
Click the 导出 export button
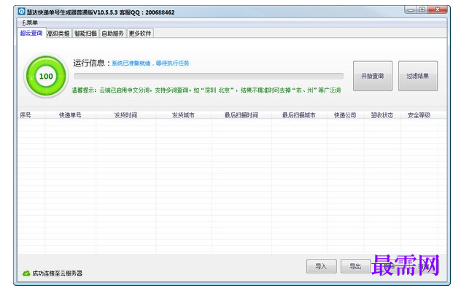(x=355, y=266)
